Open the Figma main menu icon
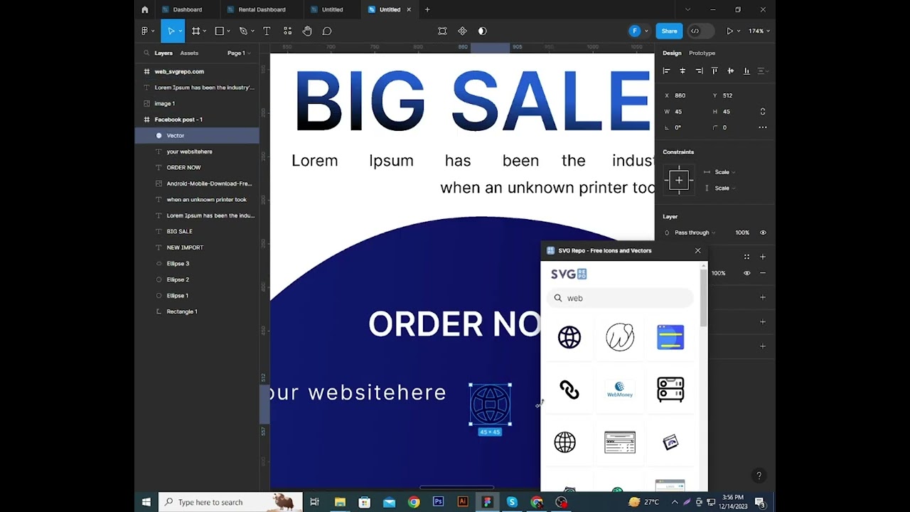910x512 pixels. [x=146, y=31]
